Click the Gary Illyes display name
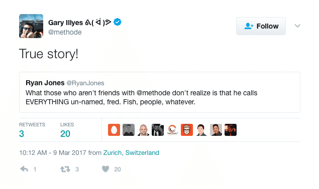Image resolution: width=319 pixels, height=189 pixels. [x=65, y=23]
